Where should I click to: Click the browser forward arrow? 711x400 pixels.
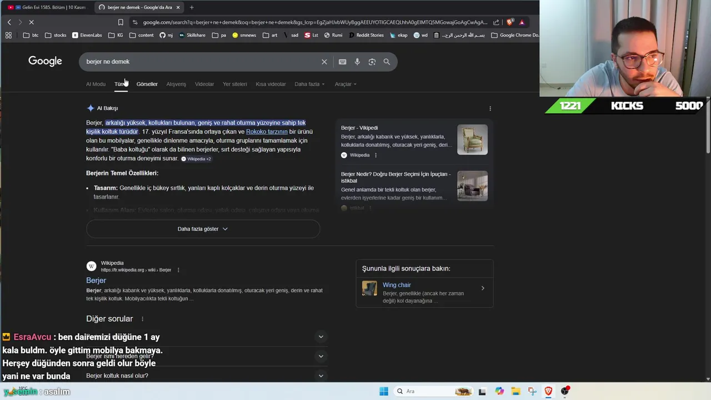click(x=20, y=22)
